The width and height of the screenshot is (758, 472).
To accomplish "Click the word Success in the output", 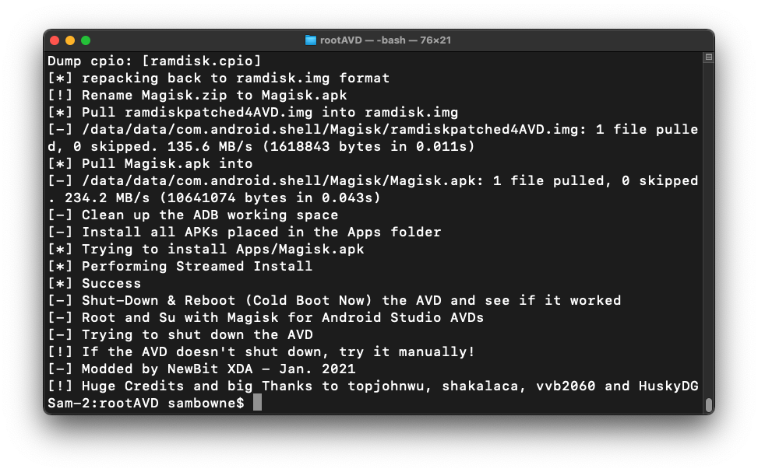I will click(x=111, y=283).
